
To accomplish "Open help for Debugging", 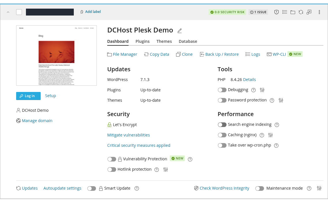I will click(253, 90).
